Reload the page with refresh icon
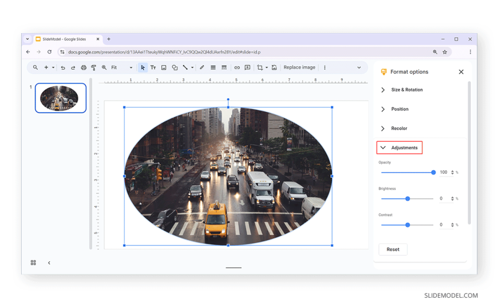Image resolution: width=498 pixels, height=308 pixels. (50, 52)
